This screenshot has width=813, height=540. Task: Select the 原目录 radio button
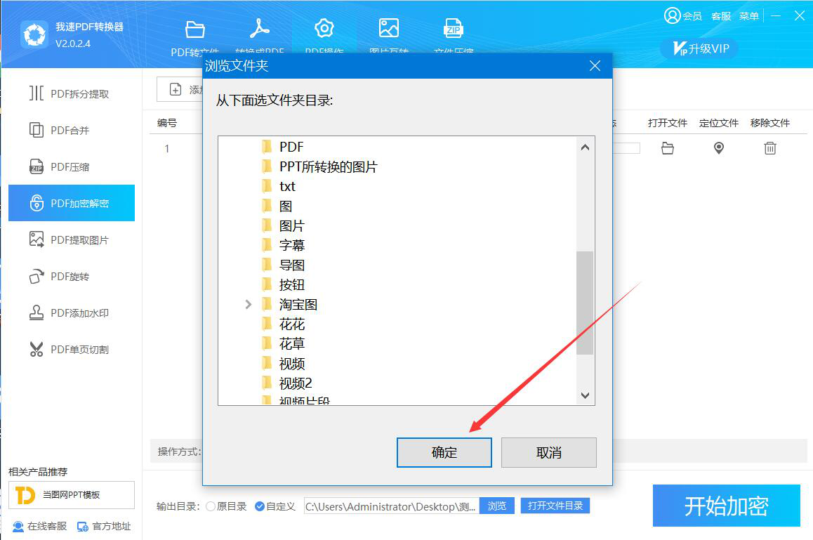(211, 506)
